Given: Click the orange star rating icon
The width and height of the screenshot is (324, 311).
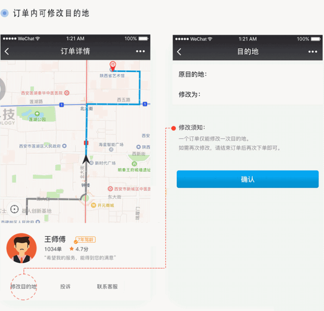Looking at the screenshot, I should (x=72, y=249).
